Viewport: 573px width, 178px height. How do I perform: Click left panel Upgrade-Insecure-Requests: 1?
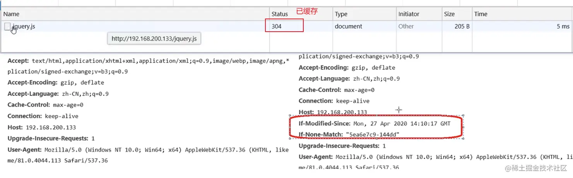[x=51, y=138]
